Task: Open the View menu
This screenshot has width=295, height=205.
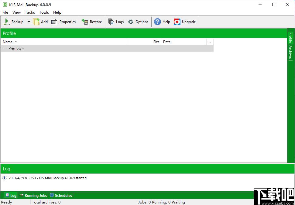Action: [16, 12]
